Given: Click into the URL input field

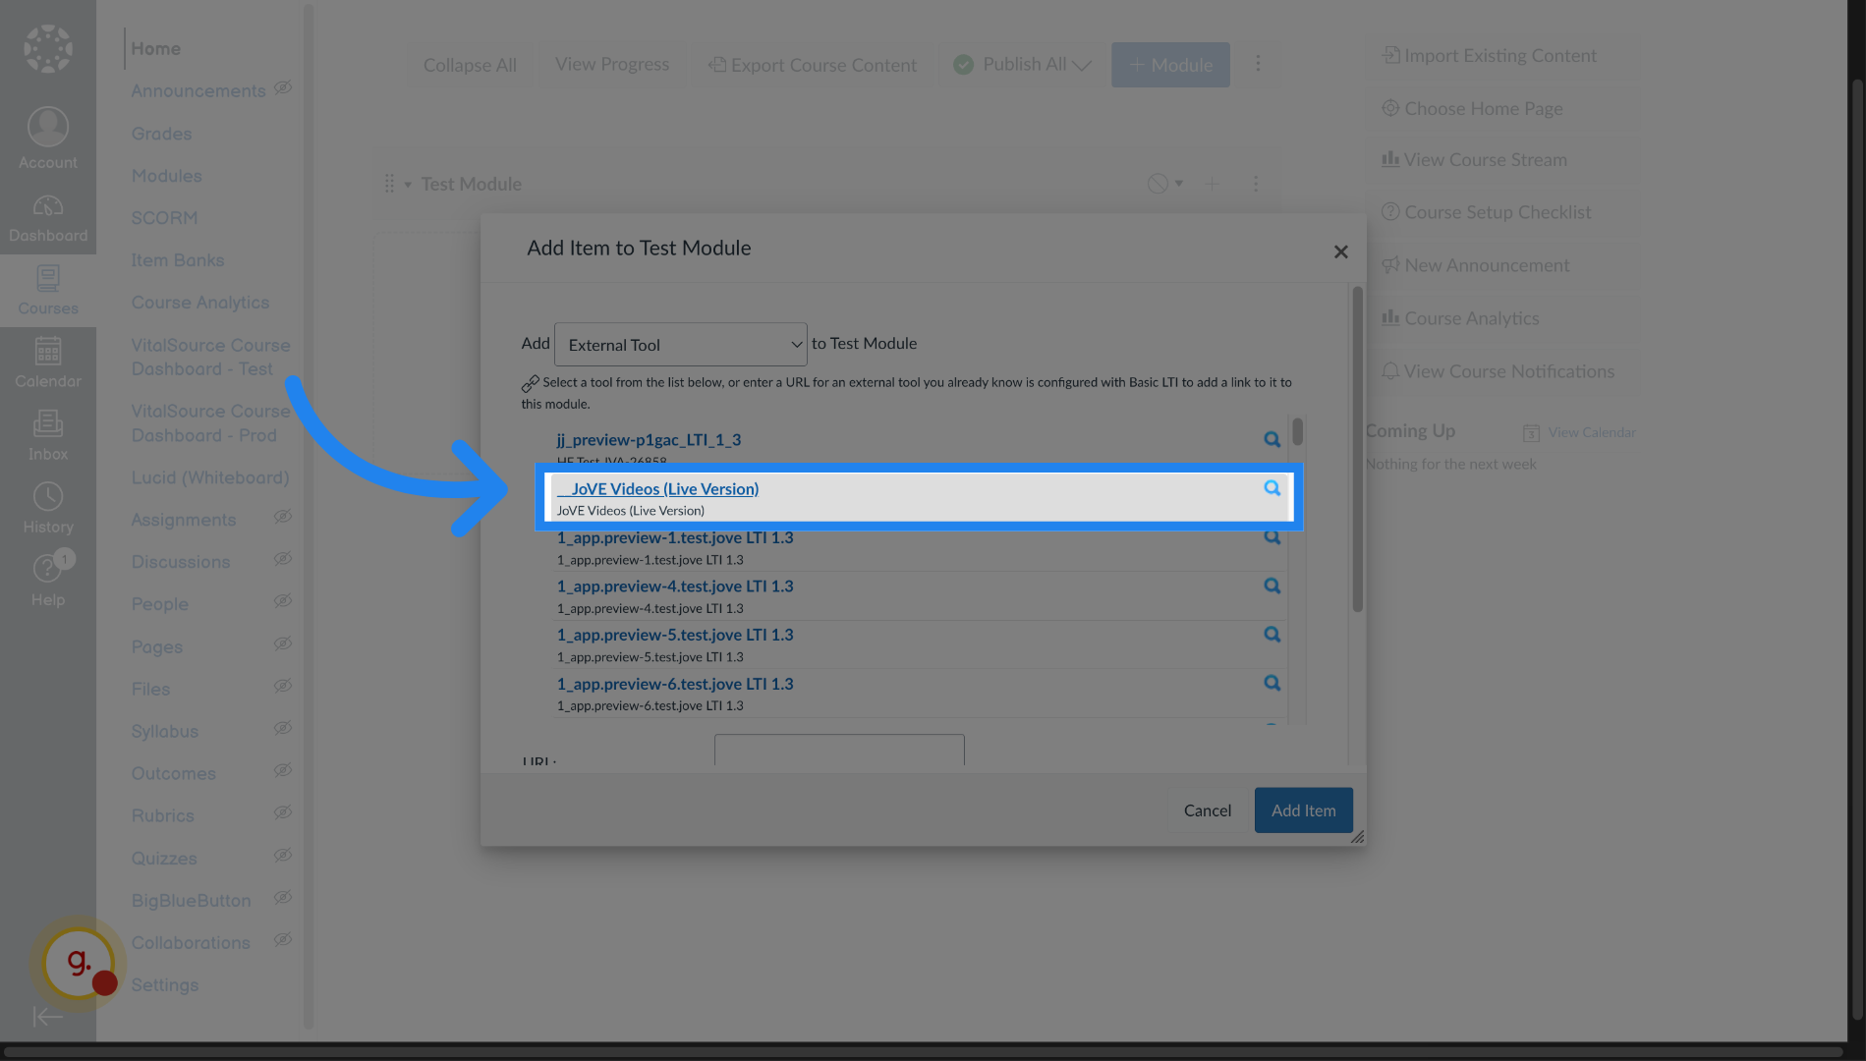Looking at the screenshot, I should tap(839, 749).
